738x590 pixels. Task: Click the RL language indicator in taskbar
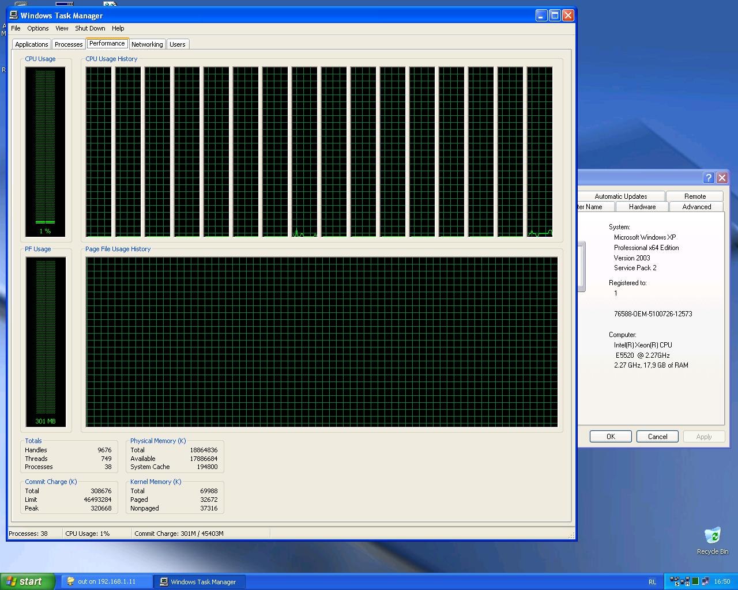(x=652, y=582)
